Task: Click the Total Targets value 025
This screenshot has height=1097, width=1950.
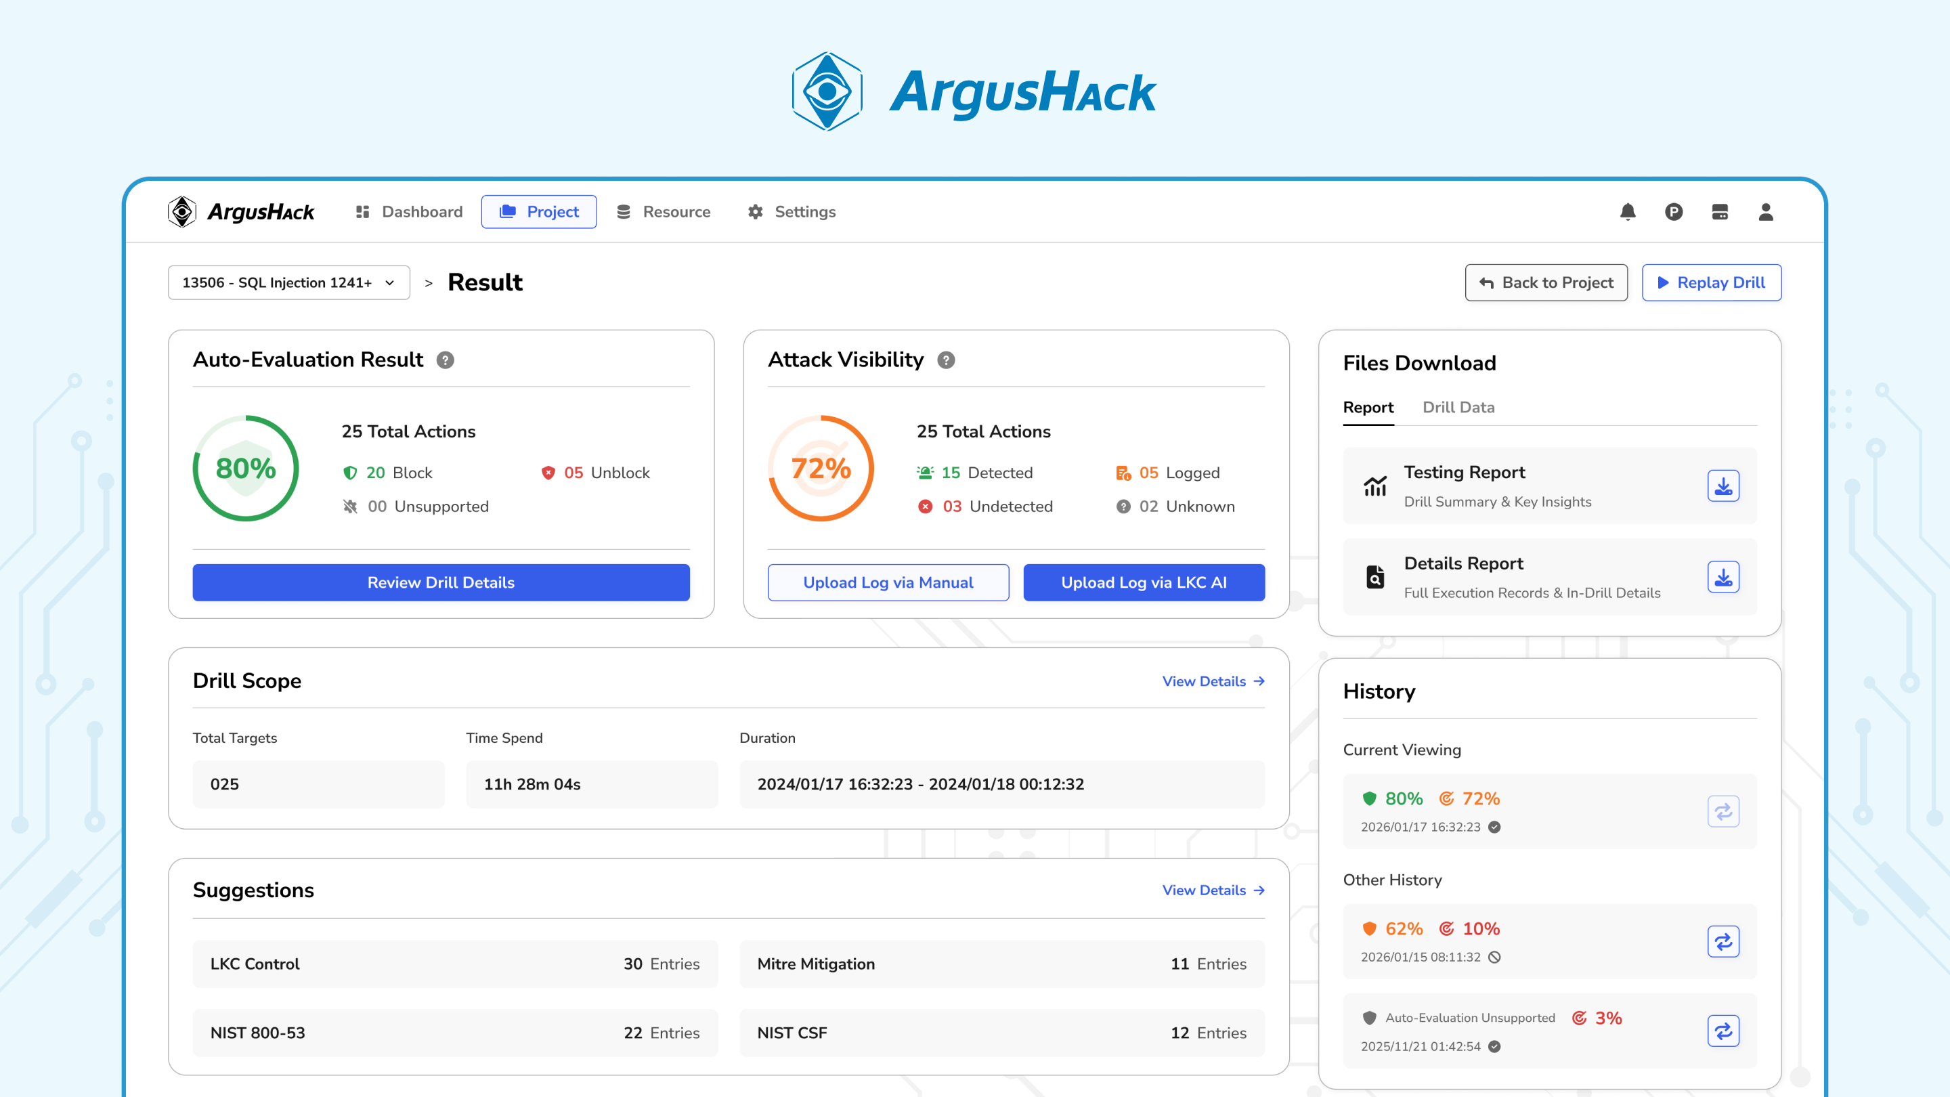Action: [319, 784]
